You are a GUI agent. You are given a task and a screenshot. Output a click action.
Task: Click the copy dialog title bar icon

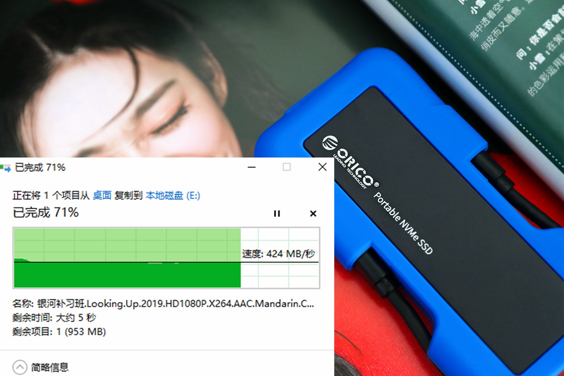tap(5, 168)
